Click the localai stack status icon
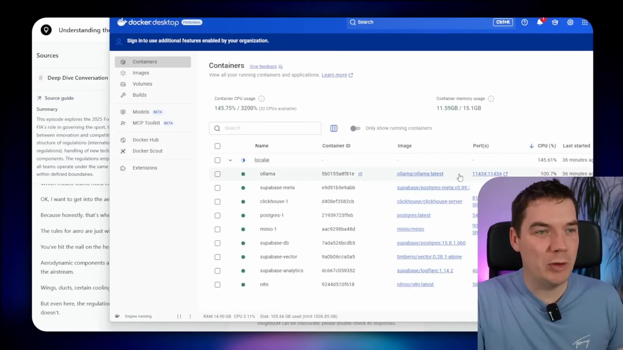The height and width of the screenshot is (350, 623). pyautogui.click(x=243, y=160)
